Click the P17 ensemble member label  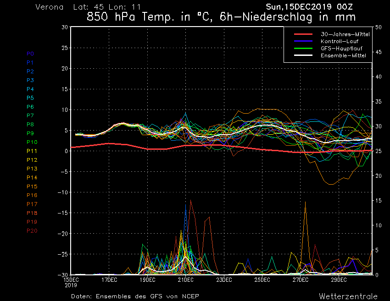[x=32, y=204]
